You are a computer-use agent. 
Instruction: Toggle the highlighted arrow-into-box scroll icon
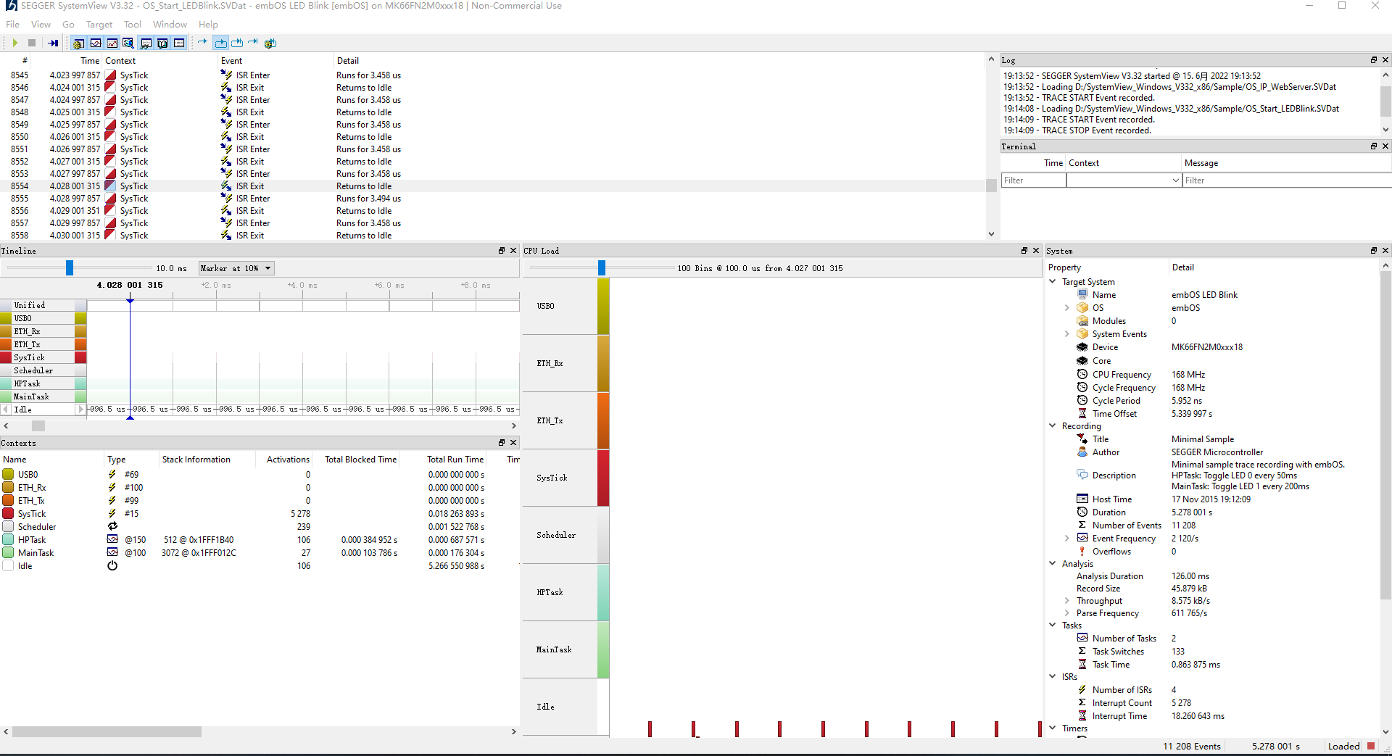pyautogui.click(x=220, y=43)
